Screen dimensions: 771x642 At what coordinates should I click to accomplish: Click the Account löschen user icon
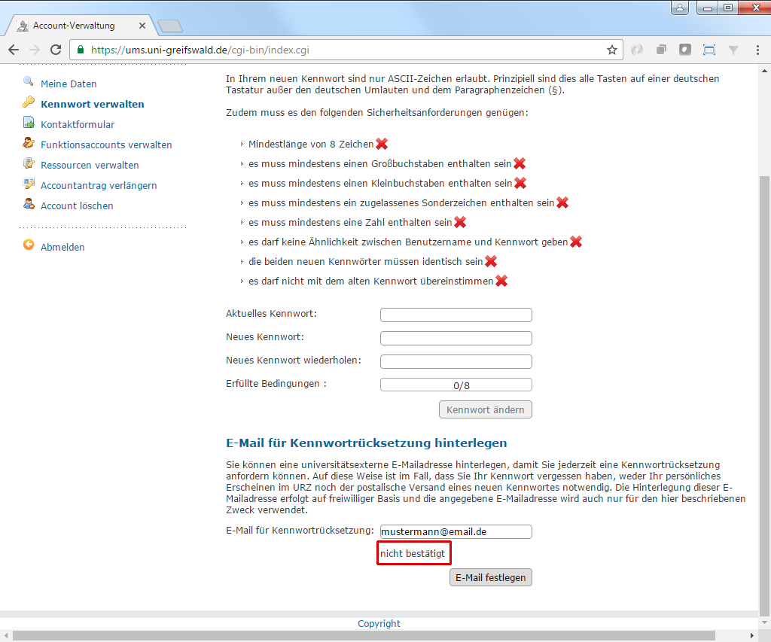pos(29,205)
